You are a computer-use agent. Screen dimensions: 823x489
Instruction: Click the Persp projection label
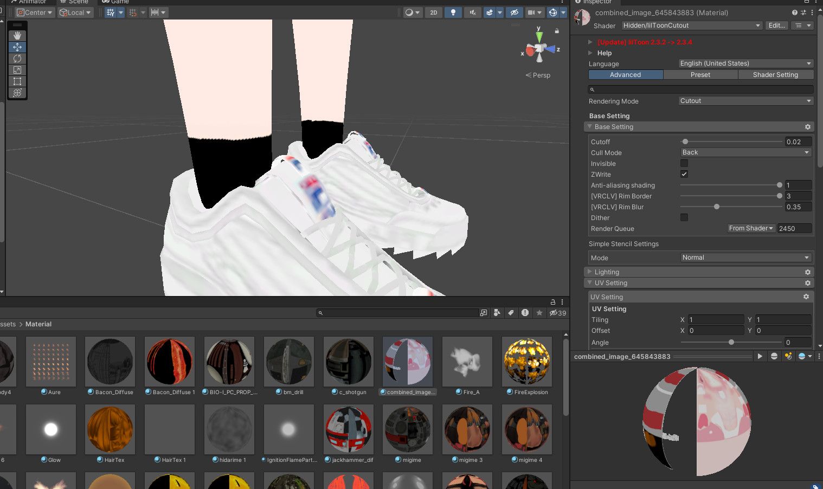tap(538, 75)
